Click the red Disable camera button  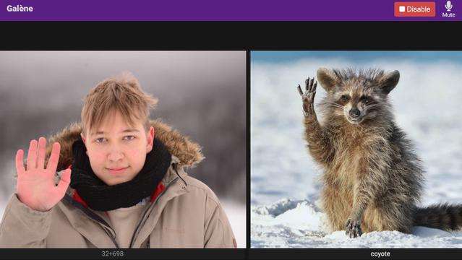click(x=414, y=9)
